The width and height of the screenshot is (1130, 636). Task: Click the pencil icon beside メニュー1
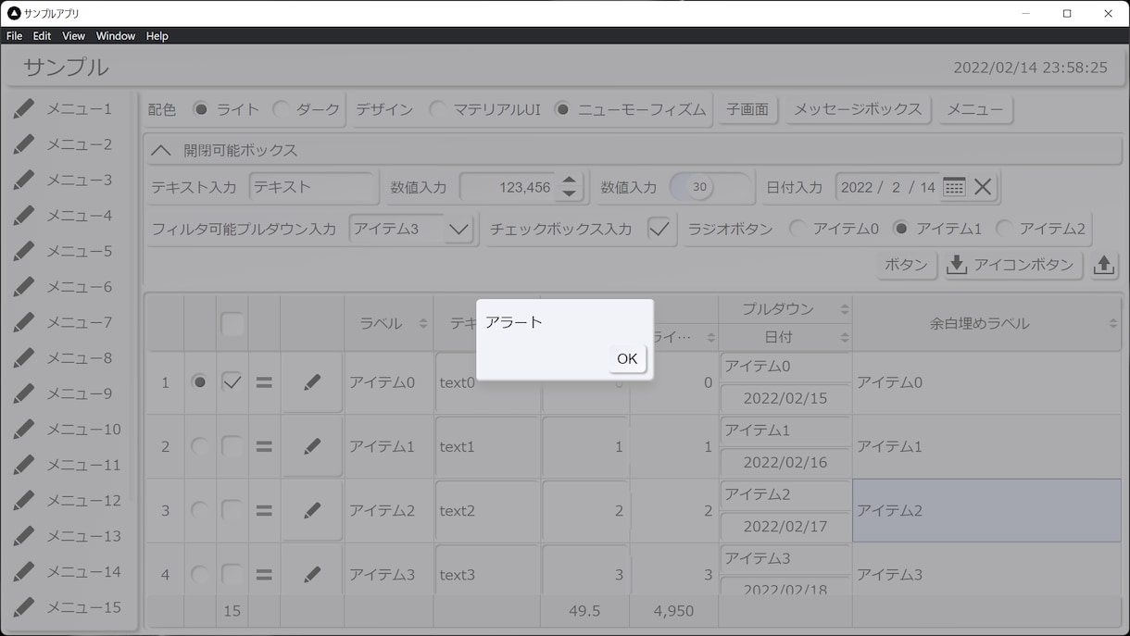24,108
